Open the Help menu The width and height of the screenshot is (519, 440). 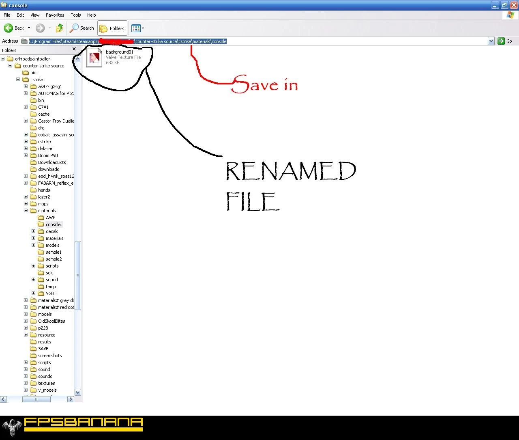click(x=92, y=15)
